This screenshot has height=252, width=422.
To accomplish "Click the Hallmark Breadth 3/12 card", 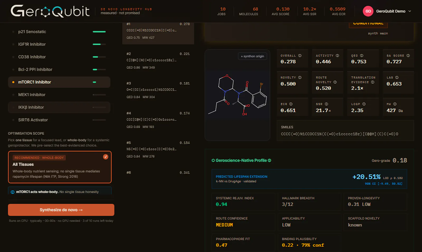I will (x=309, y=202).
